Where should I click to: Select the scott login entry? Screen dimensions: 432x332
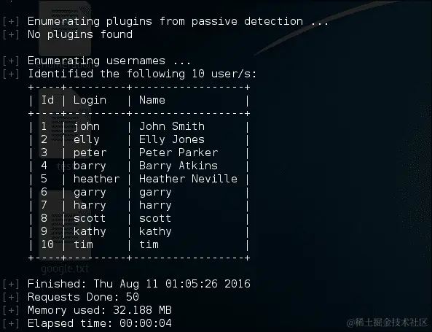point(90,218)
